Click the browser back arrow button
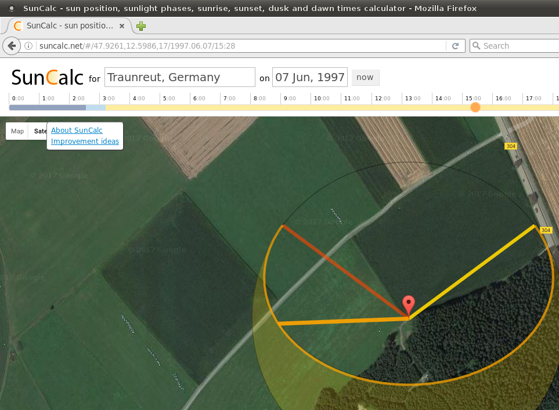This screenshot has height=410, width=559. 12,46
